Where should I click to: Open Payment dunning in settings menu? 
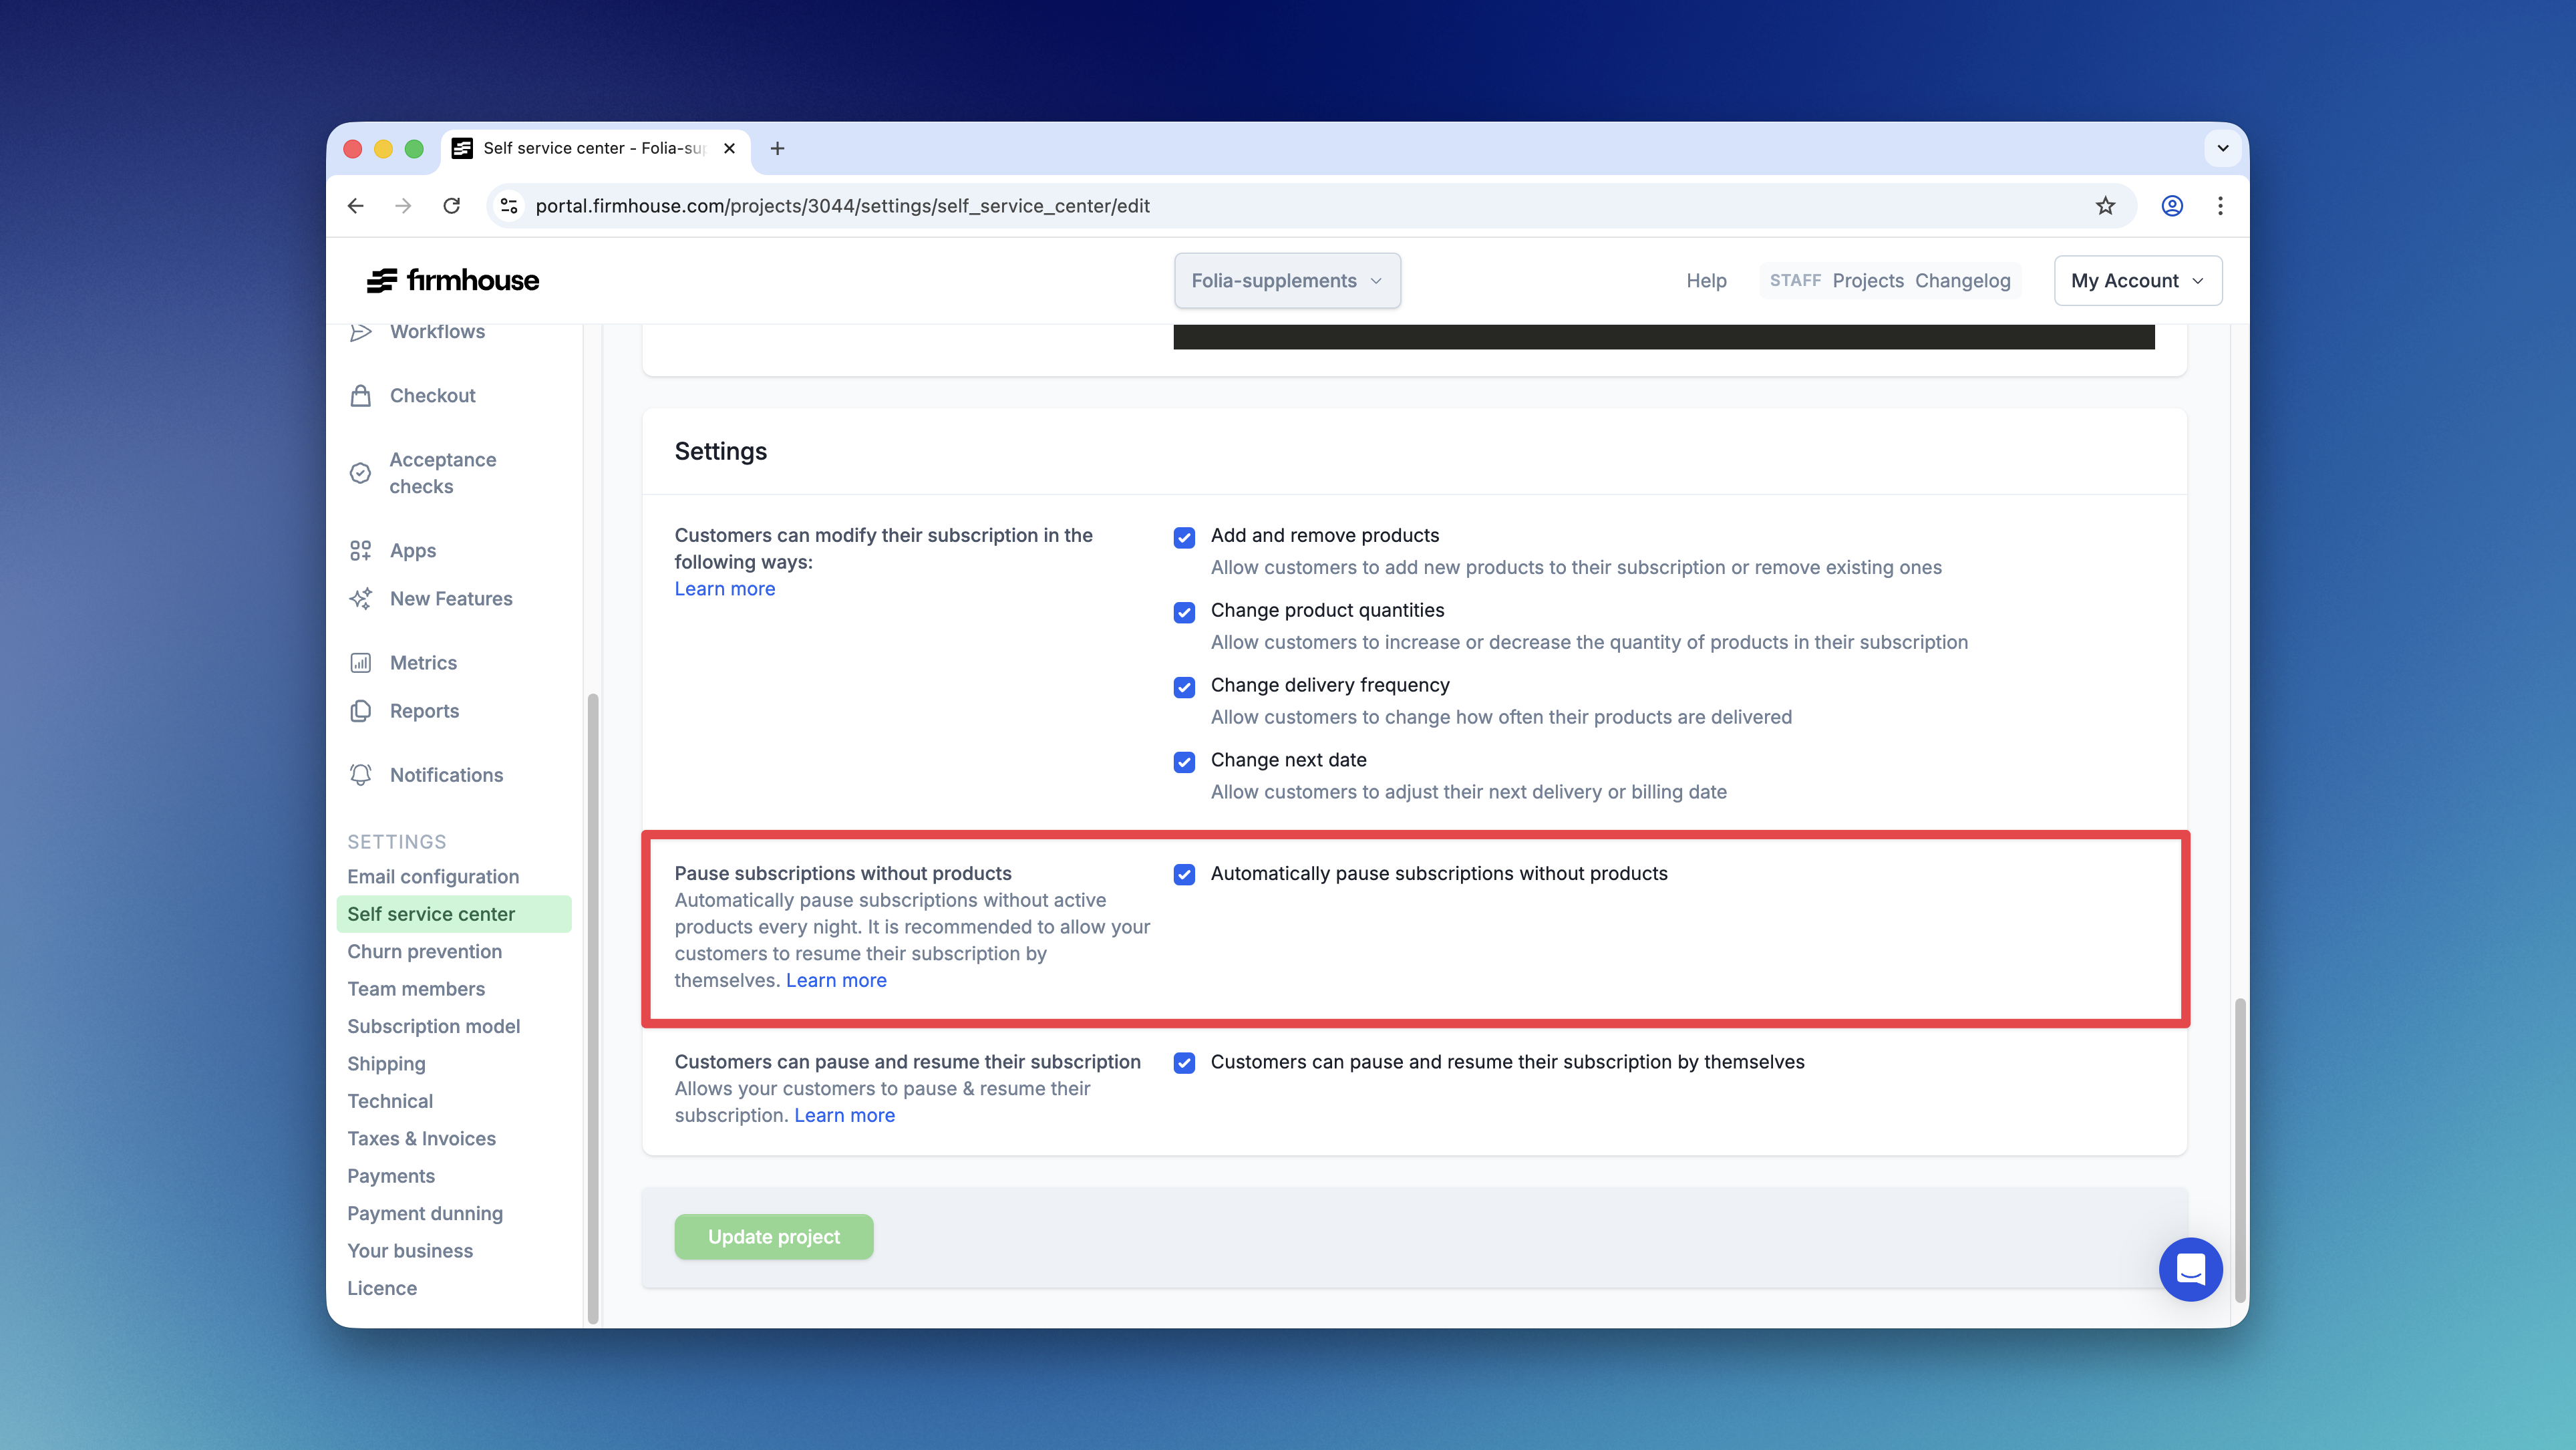424,1213
